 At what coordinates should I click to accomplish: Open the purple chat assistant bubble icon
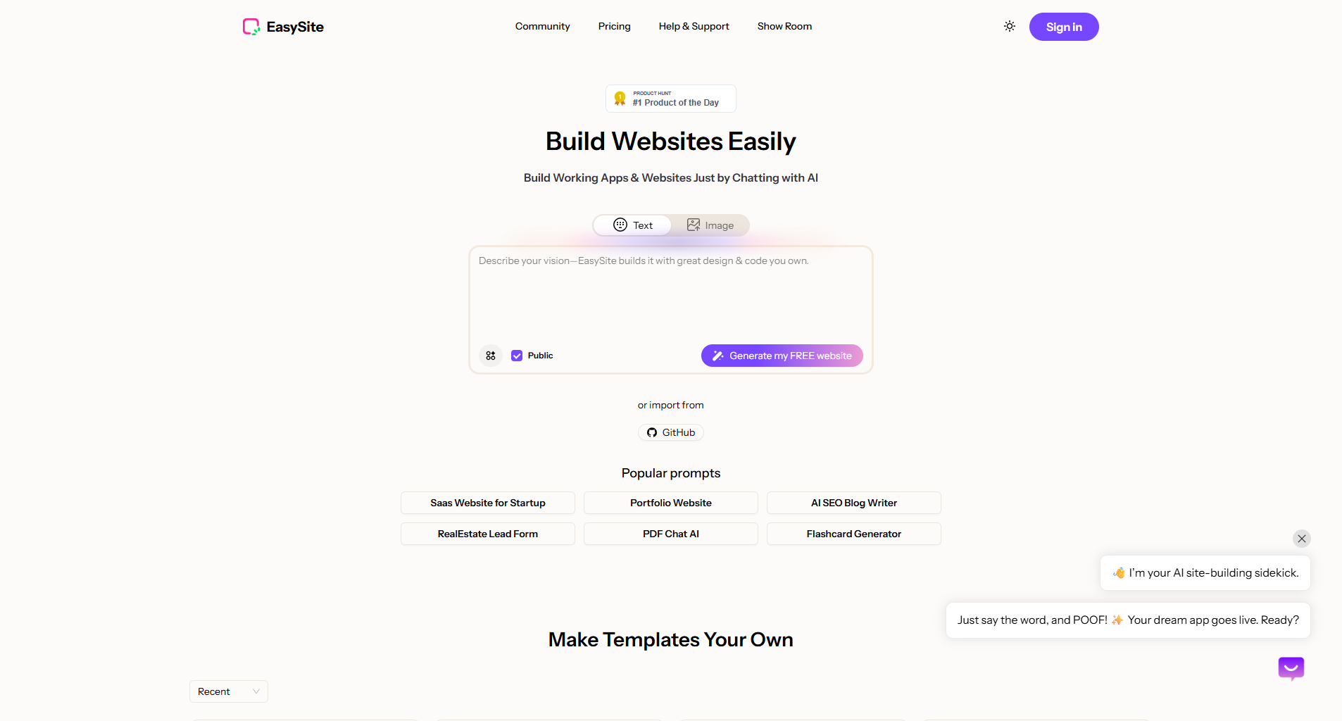[x=1291, y=668]
